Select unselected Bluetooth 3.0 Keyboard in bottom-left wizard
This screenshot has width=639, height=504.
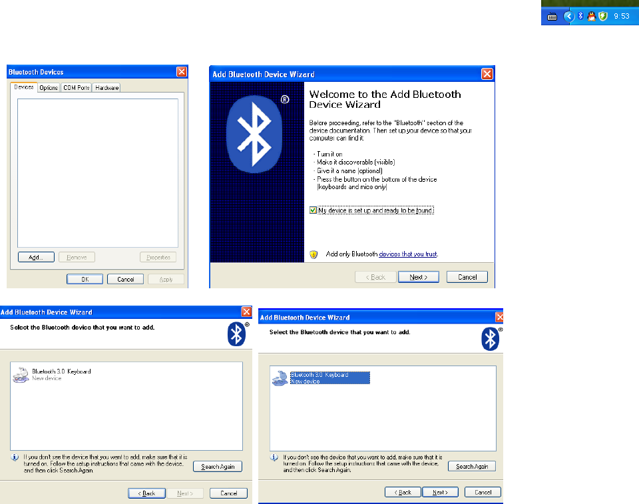[x=61, y=375]
